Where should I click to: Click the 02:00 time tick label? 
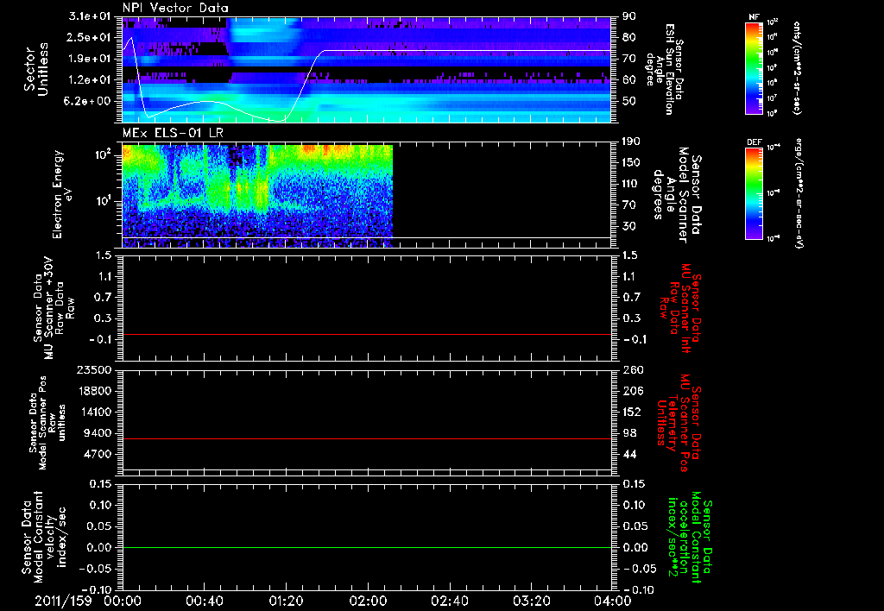click(368, 601)
